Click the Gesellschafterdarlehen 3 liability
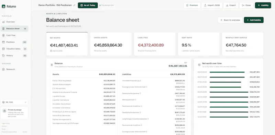The height and width of the screenshot is (135, 275). coord(153,95)
